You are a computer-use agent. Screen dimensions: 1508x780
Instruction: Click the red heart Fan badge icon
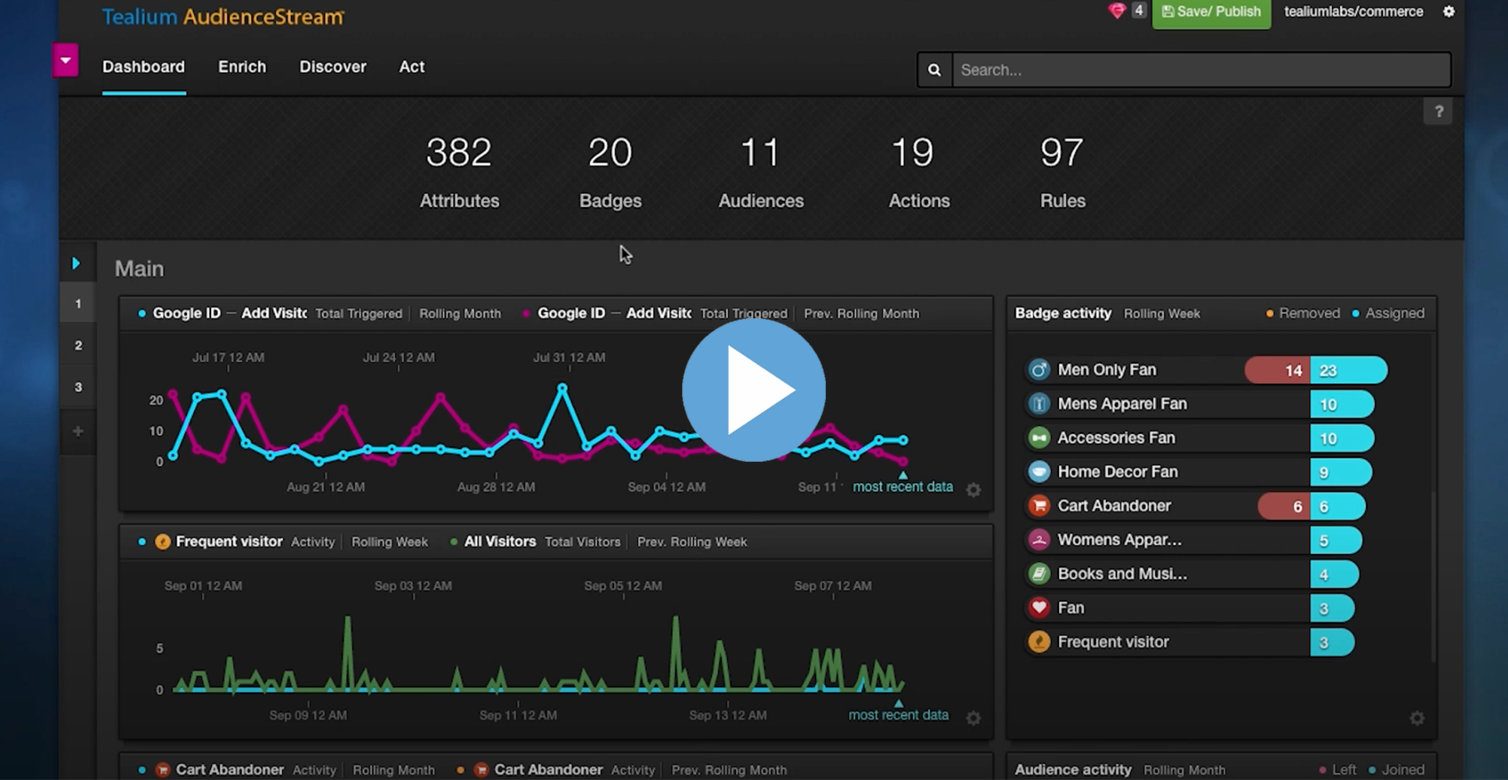pos(1039,607)
